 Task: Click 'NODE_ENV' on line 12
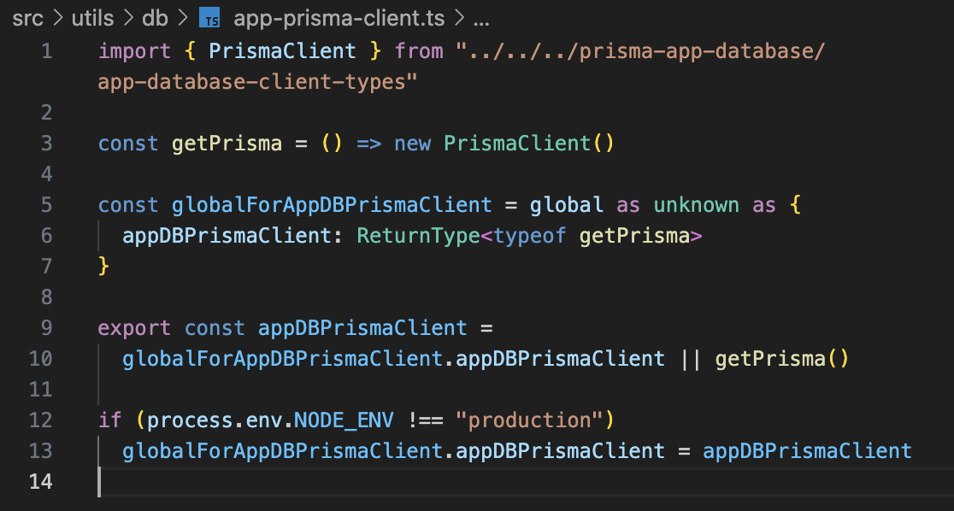[x=344, y=420]
